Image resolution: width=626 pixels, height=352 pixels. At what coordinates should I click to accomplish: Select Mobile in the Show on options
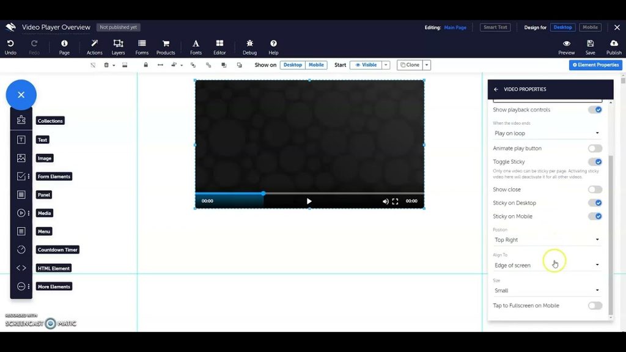[x=316, y=65]
